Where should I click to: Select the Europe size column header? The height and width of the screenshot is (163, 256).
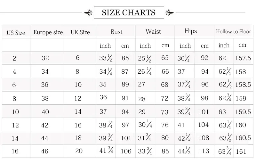pos(48,32)
